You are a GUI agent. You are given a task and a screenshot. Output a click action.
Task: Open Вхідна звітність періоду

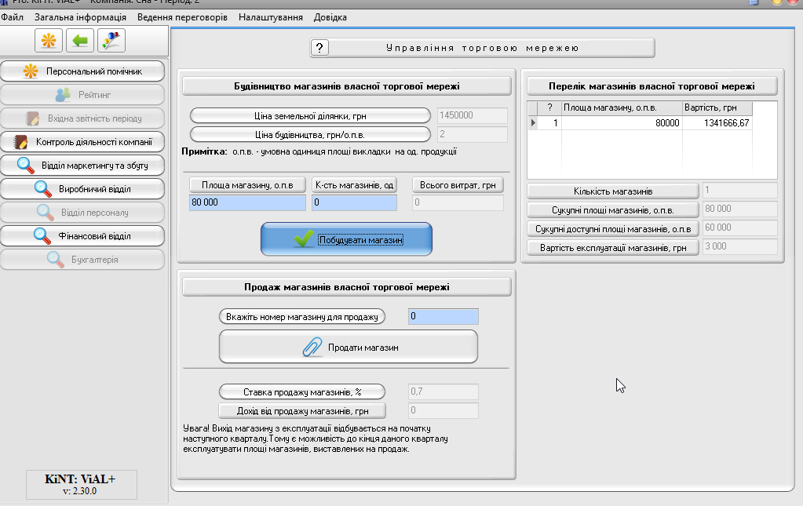82,118
